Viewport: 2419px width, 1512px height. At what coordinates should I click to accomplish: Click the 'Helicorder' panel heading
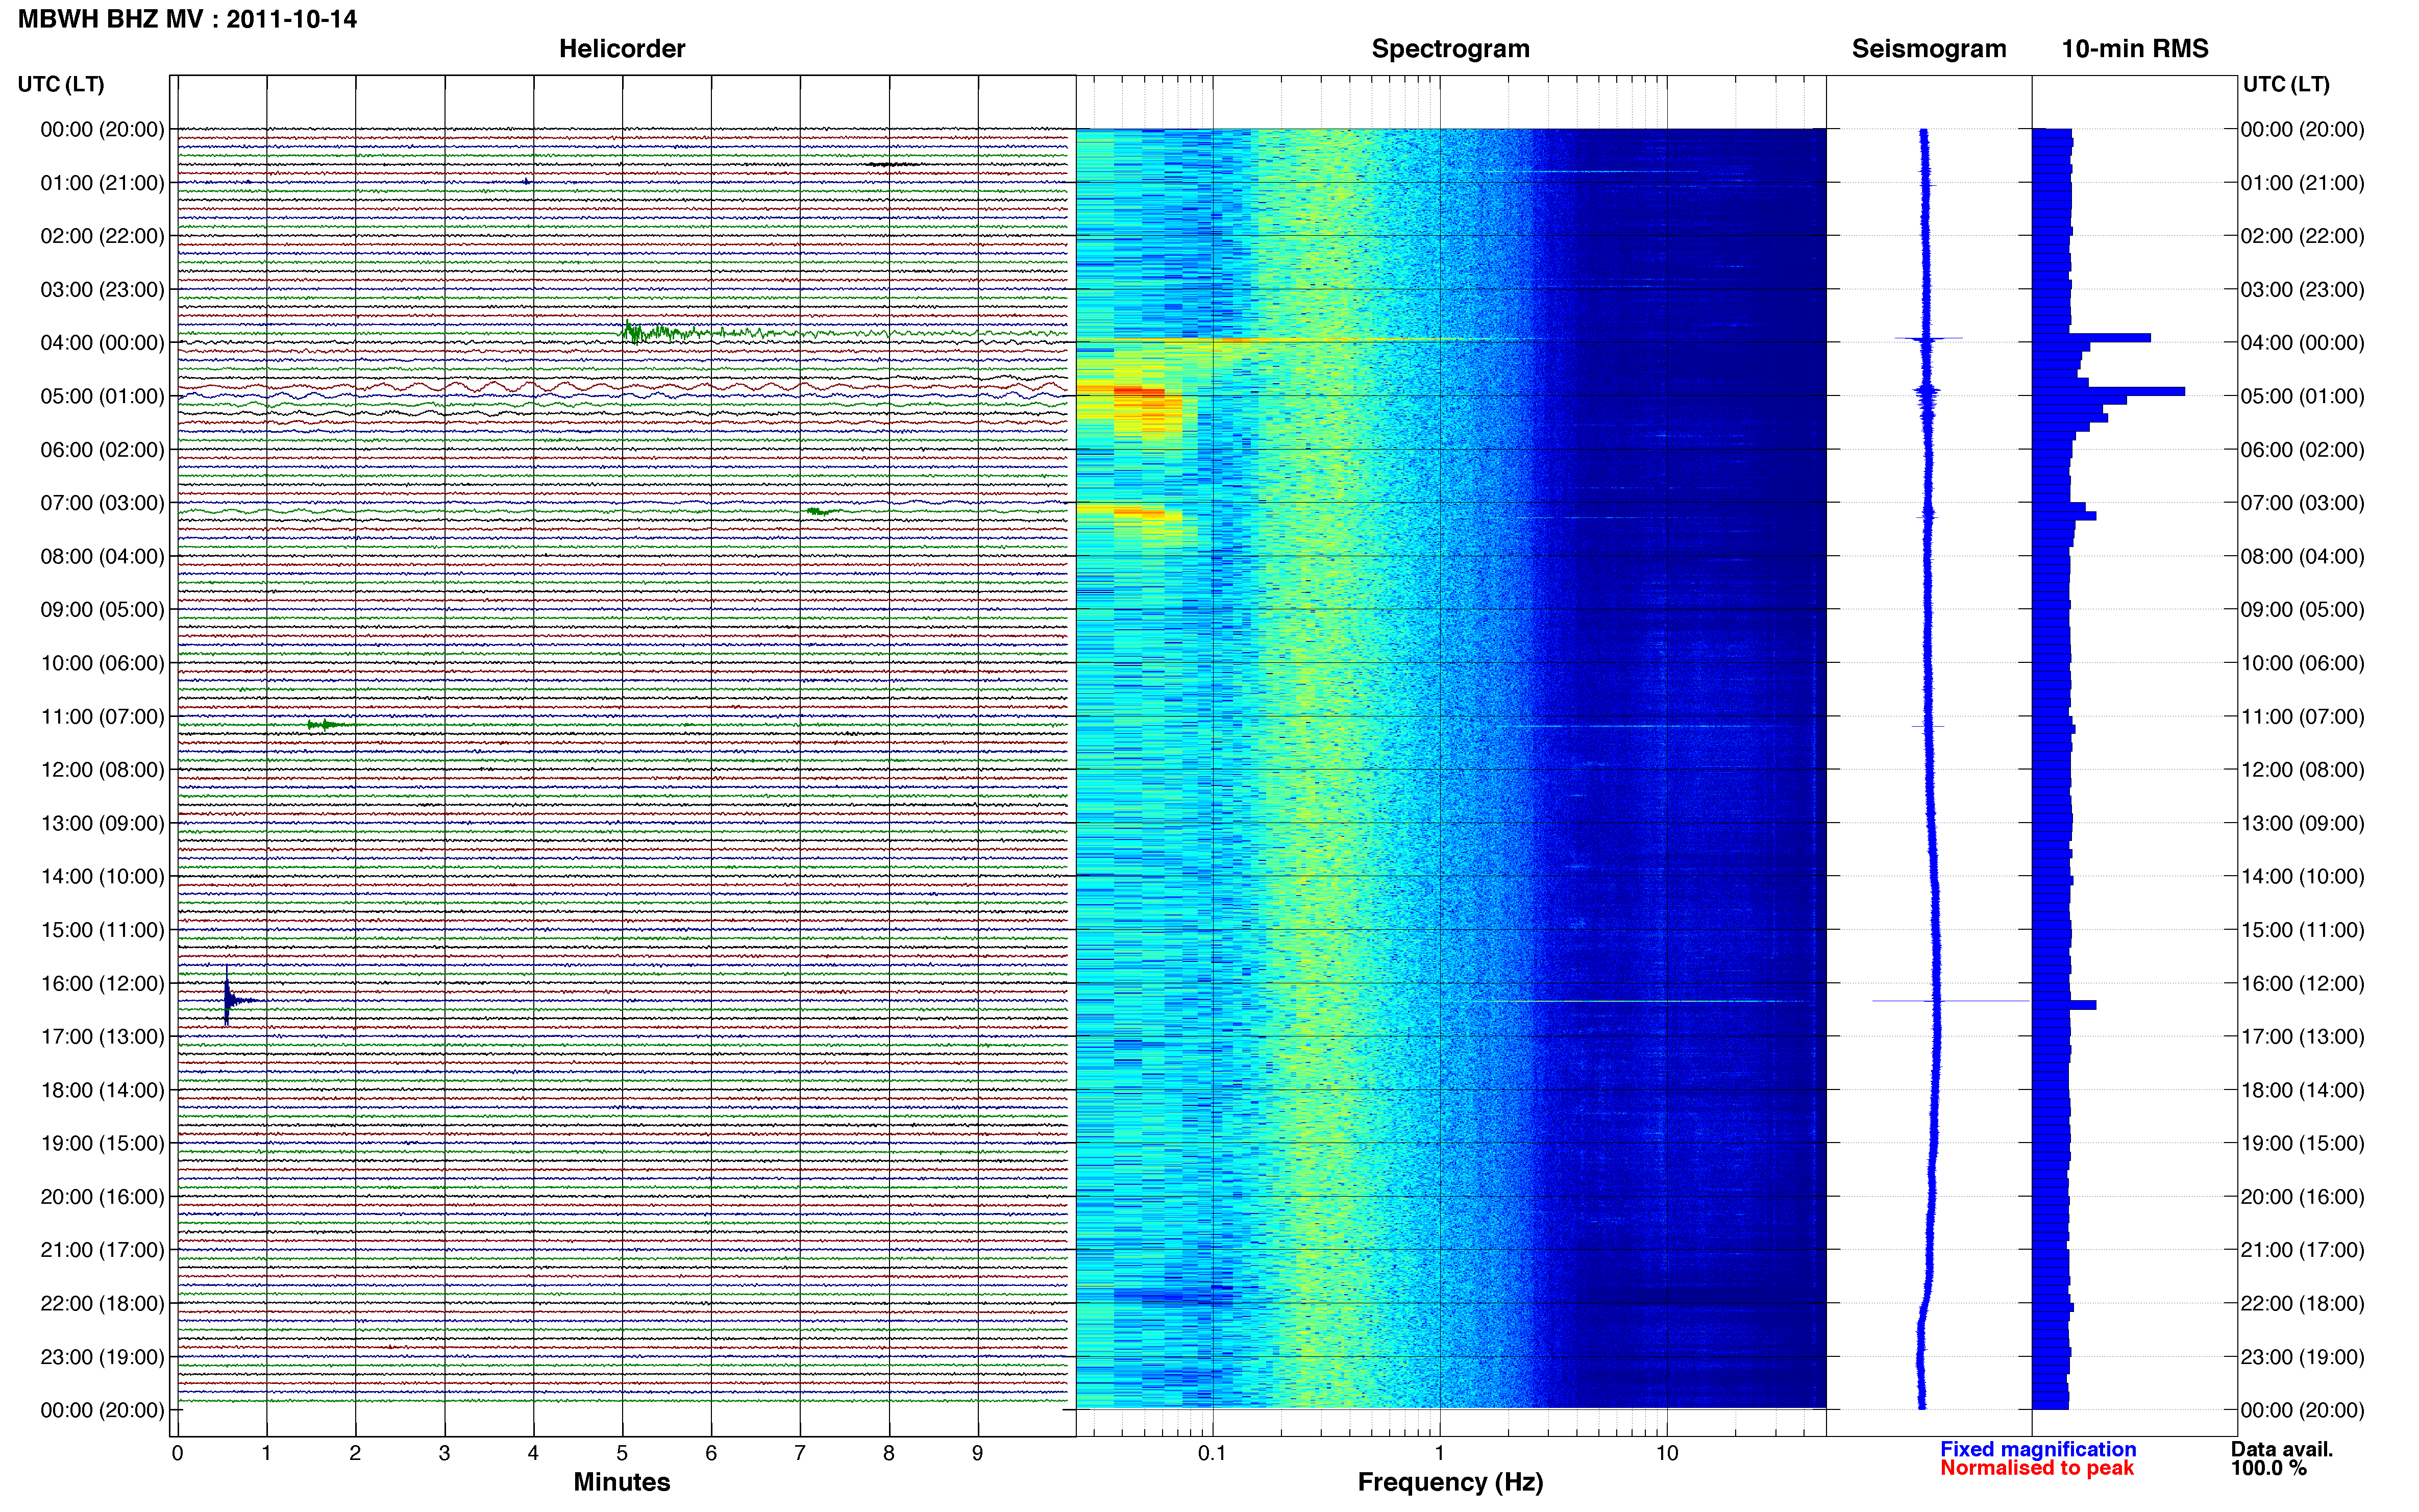pyautogui.click(x=622, y=49)
